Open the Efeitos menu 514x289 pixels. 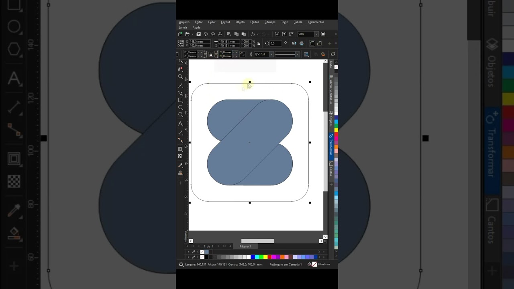click(x=255, y=22)
